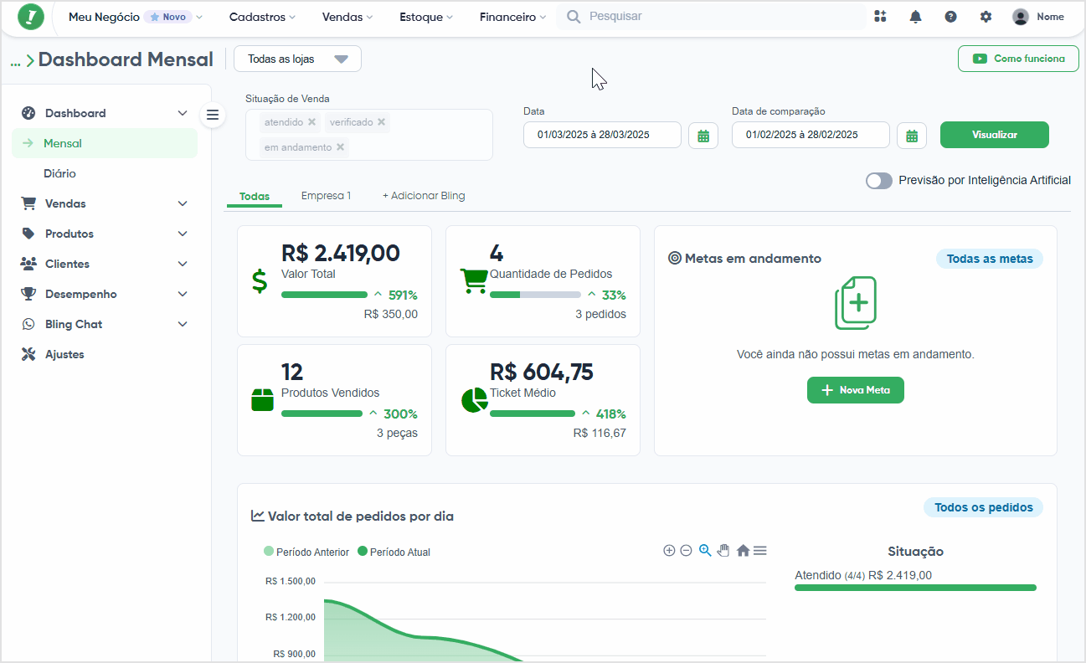The image size is (1086, 663).
Task: Open the notifications bell icon
Action: [x=915, y=17]
